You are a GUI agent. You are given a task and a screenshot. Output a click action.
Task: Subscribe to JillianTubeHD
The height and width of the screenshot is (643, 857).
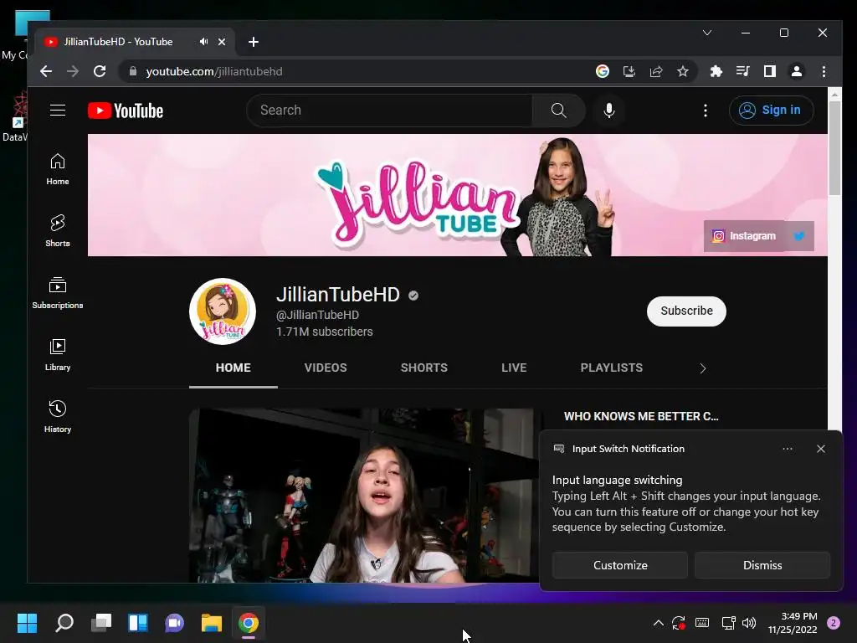pyautogui.click(x=686, y=311)
